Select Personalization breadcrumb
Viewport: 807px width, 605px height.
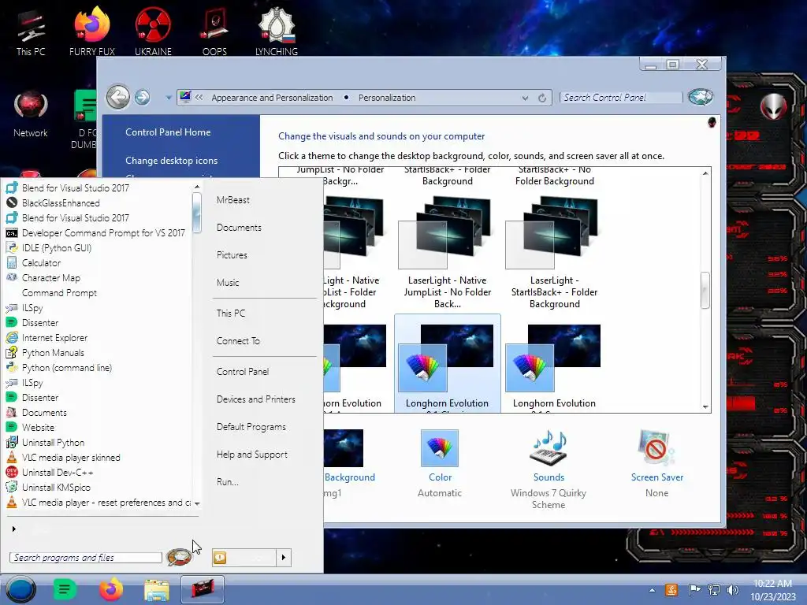pyautogui.click(x=387, y=98)
